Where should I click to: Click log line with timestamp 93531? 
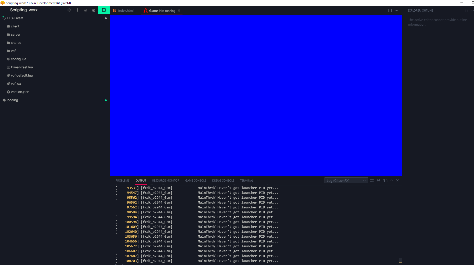[197, 188]
